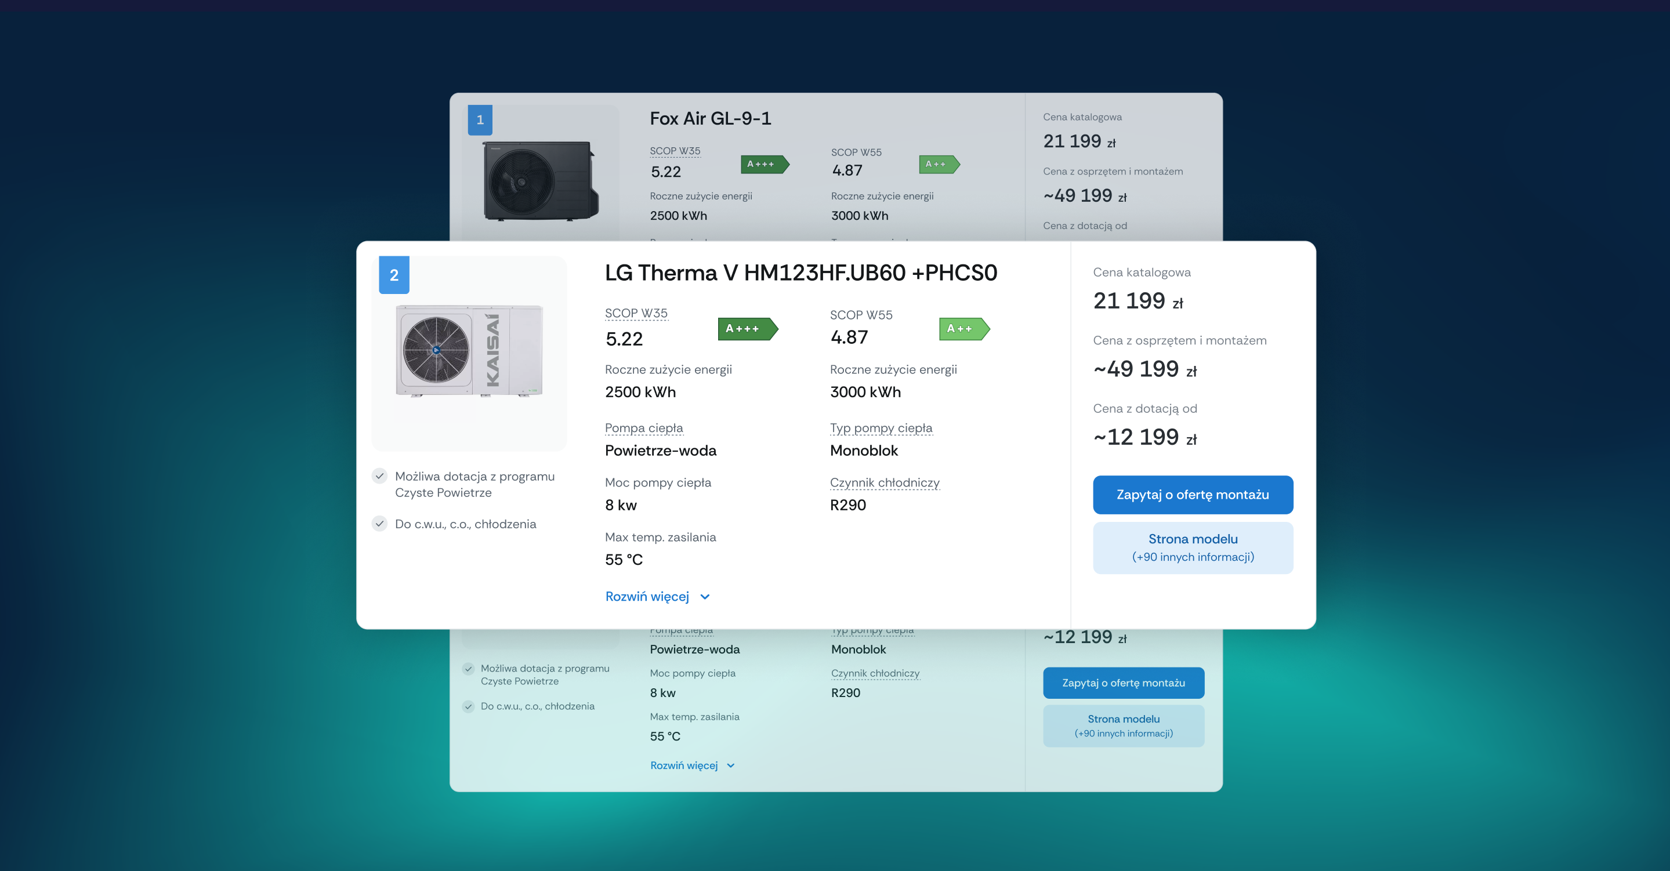Click chevron arrow next to Rozwiń więcej
This screenshot has width=1670, height=871.
coord(705,597)
